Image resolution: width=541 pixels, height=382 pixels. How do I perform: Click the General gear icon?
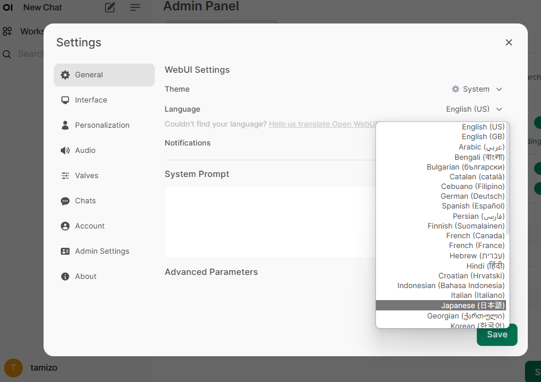pyautogui.click(x=65, y=75)
